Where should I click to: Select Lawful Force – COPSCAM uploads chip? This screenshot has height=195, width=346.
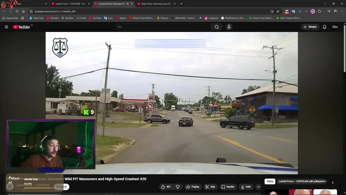point(303,181)
